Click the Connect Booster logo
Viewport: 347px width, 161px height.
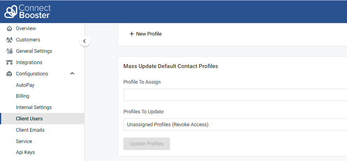click(x=27, y=12)
